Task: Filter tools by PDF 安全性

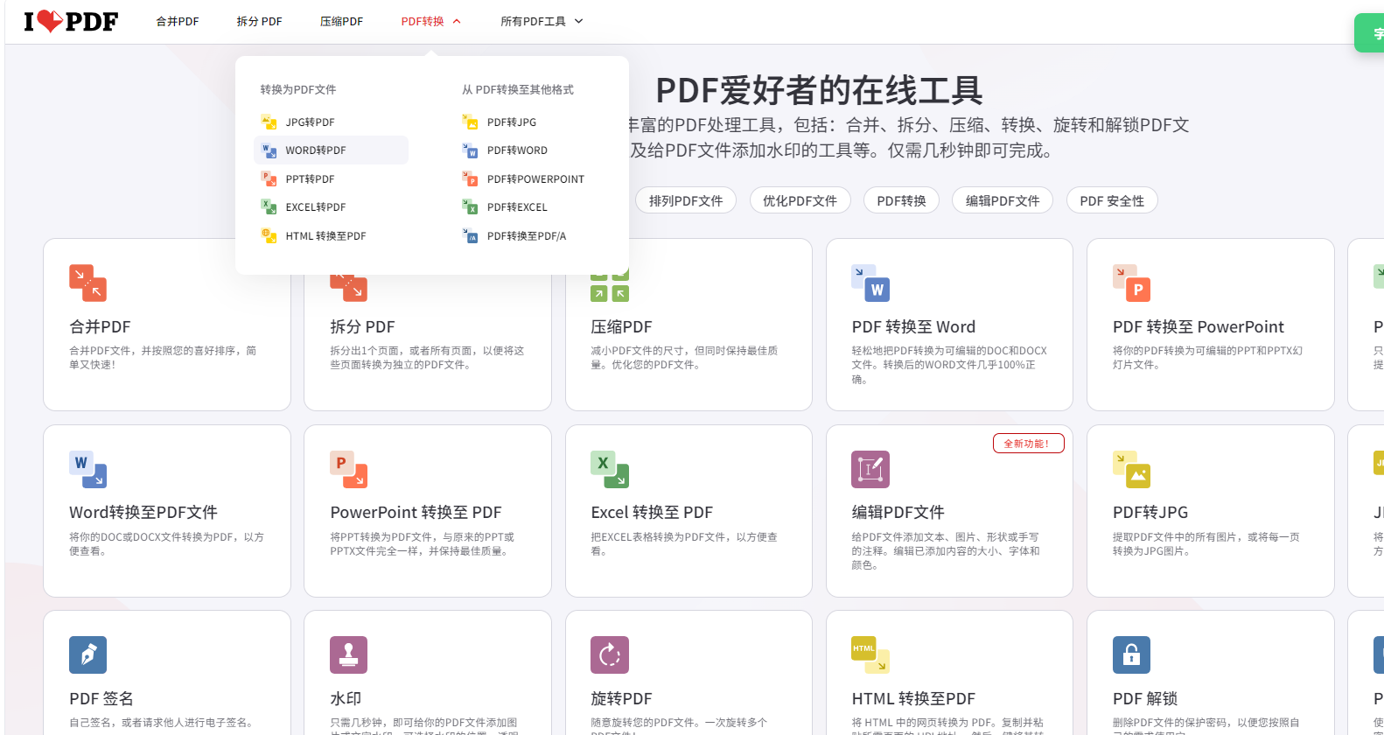Action: pos(1111,200)
